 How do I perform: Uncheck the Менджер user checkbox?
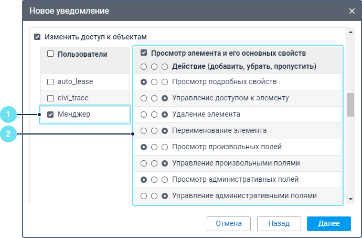[51, 115]
